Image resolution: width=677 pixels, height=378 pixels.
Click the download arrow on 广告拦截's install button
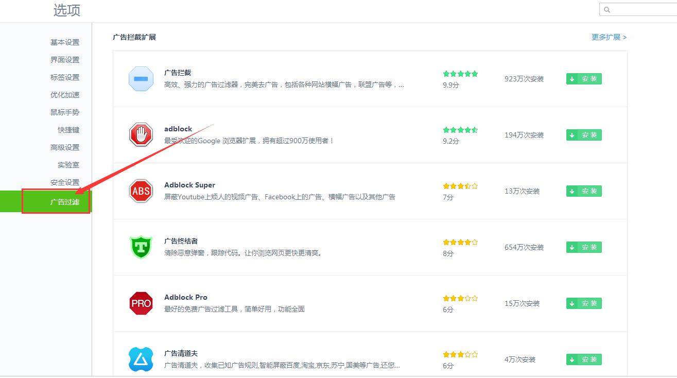(572, 79)
